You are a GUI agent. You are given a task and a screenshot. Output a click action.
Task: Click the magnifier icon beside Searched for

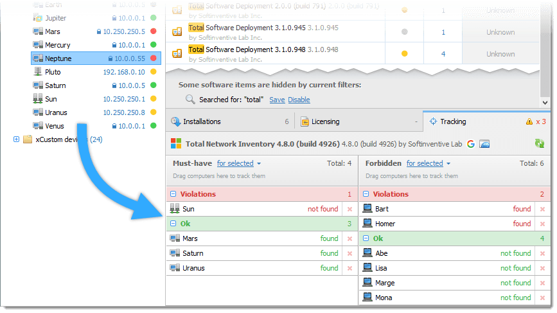point(190,100)
